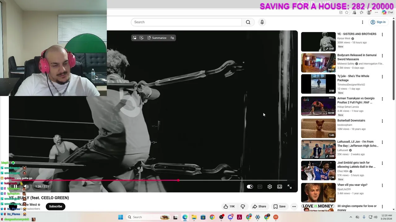
Task: Open options menu for YE - SISTERS AND BROTHERS
Action: pos(382,35)
